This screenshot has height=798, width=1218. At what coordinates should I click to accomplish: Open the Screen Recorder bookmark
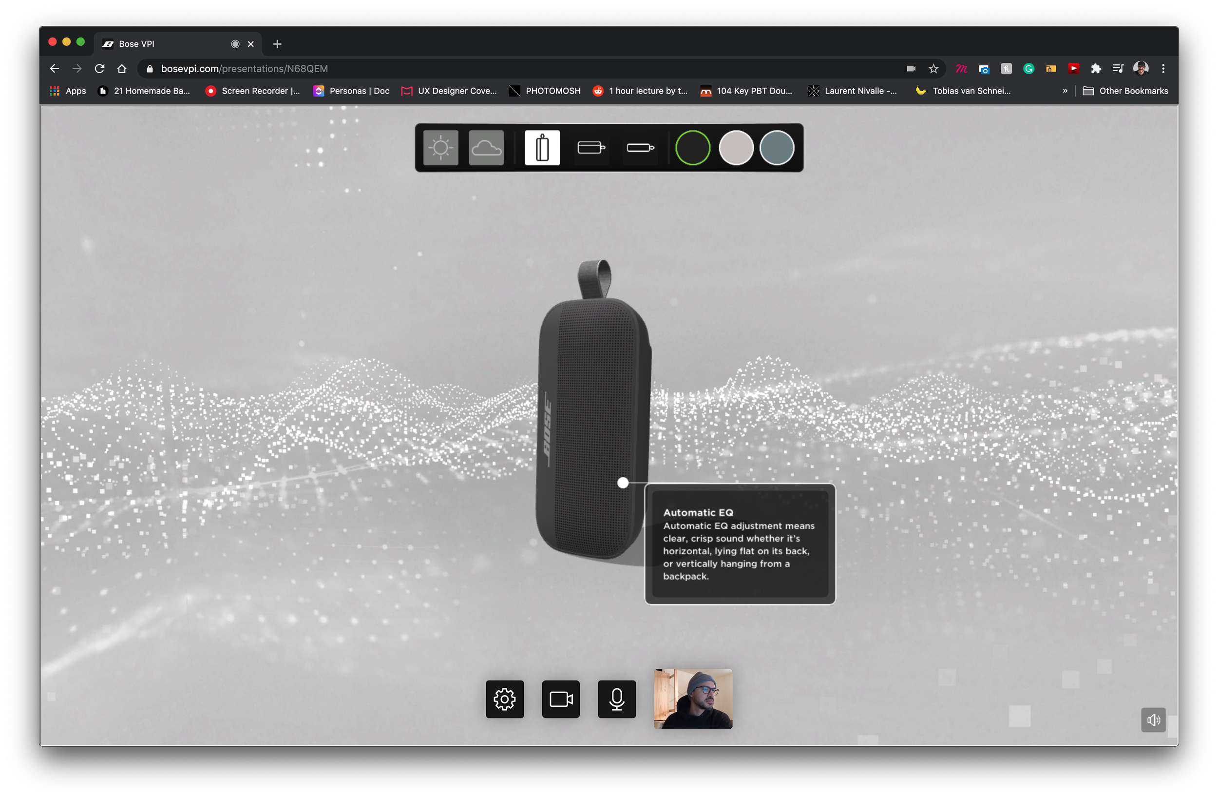[253, 91]
